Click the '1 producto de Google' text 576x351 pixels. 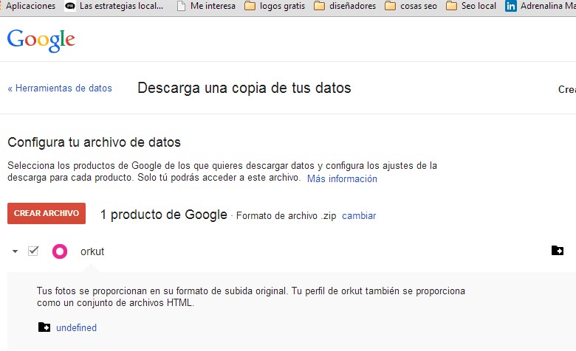click(164, 215)
